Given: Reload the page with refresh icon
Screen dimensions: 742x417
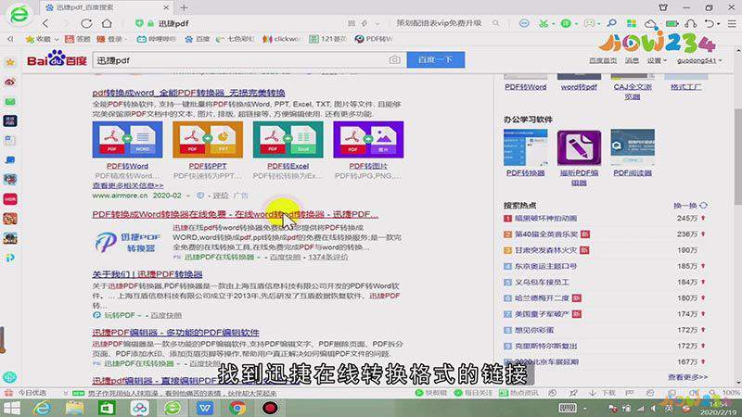Looking at the screenshot, I should click(x=86, y=22).
